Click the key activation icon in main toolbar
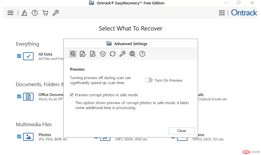The height and width of the screenshot is (155, 261). [56, 13]
